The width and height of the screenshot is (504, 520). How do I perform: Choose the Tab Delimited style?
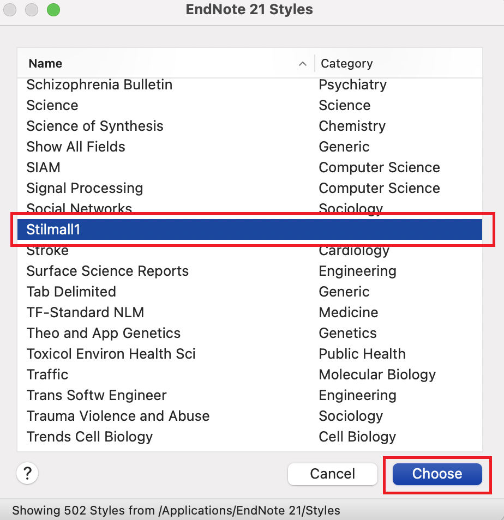click(x=71, y=292)
